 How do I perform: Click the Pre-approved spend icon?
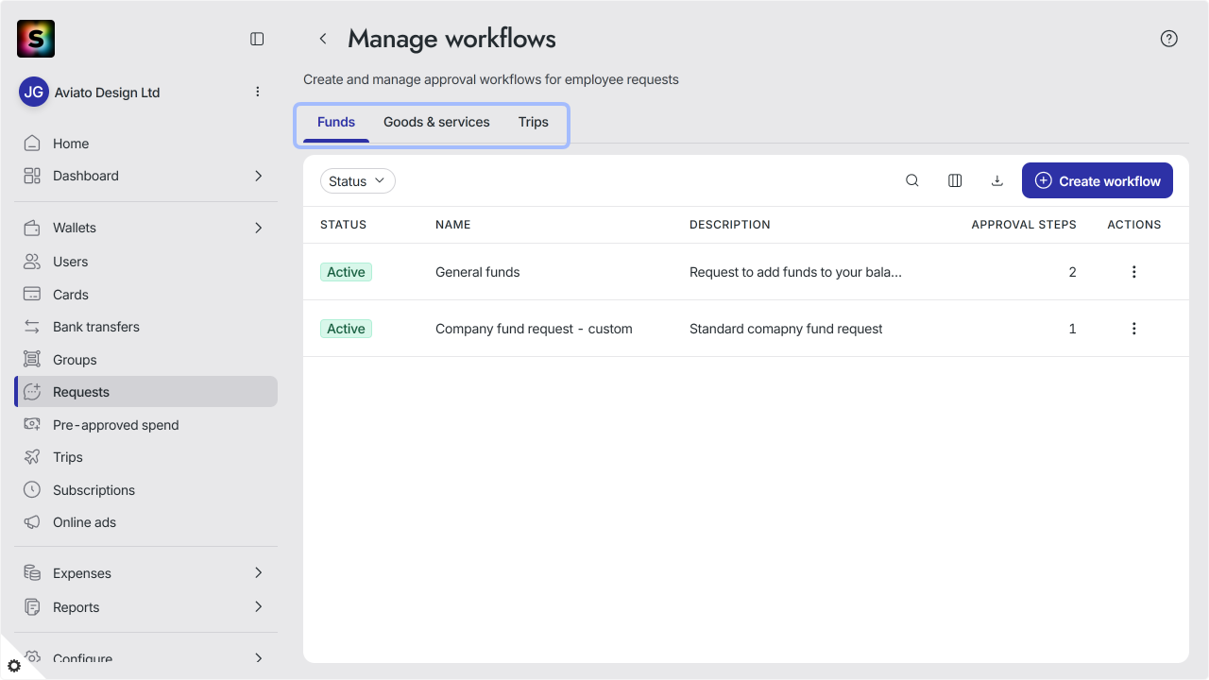(32, 425)
